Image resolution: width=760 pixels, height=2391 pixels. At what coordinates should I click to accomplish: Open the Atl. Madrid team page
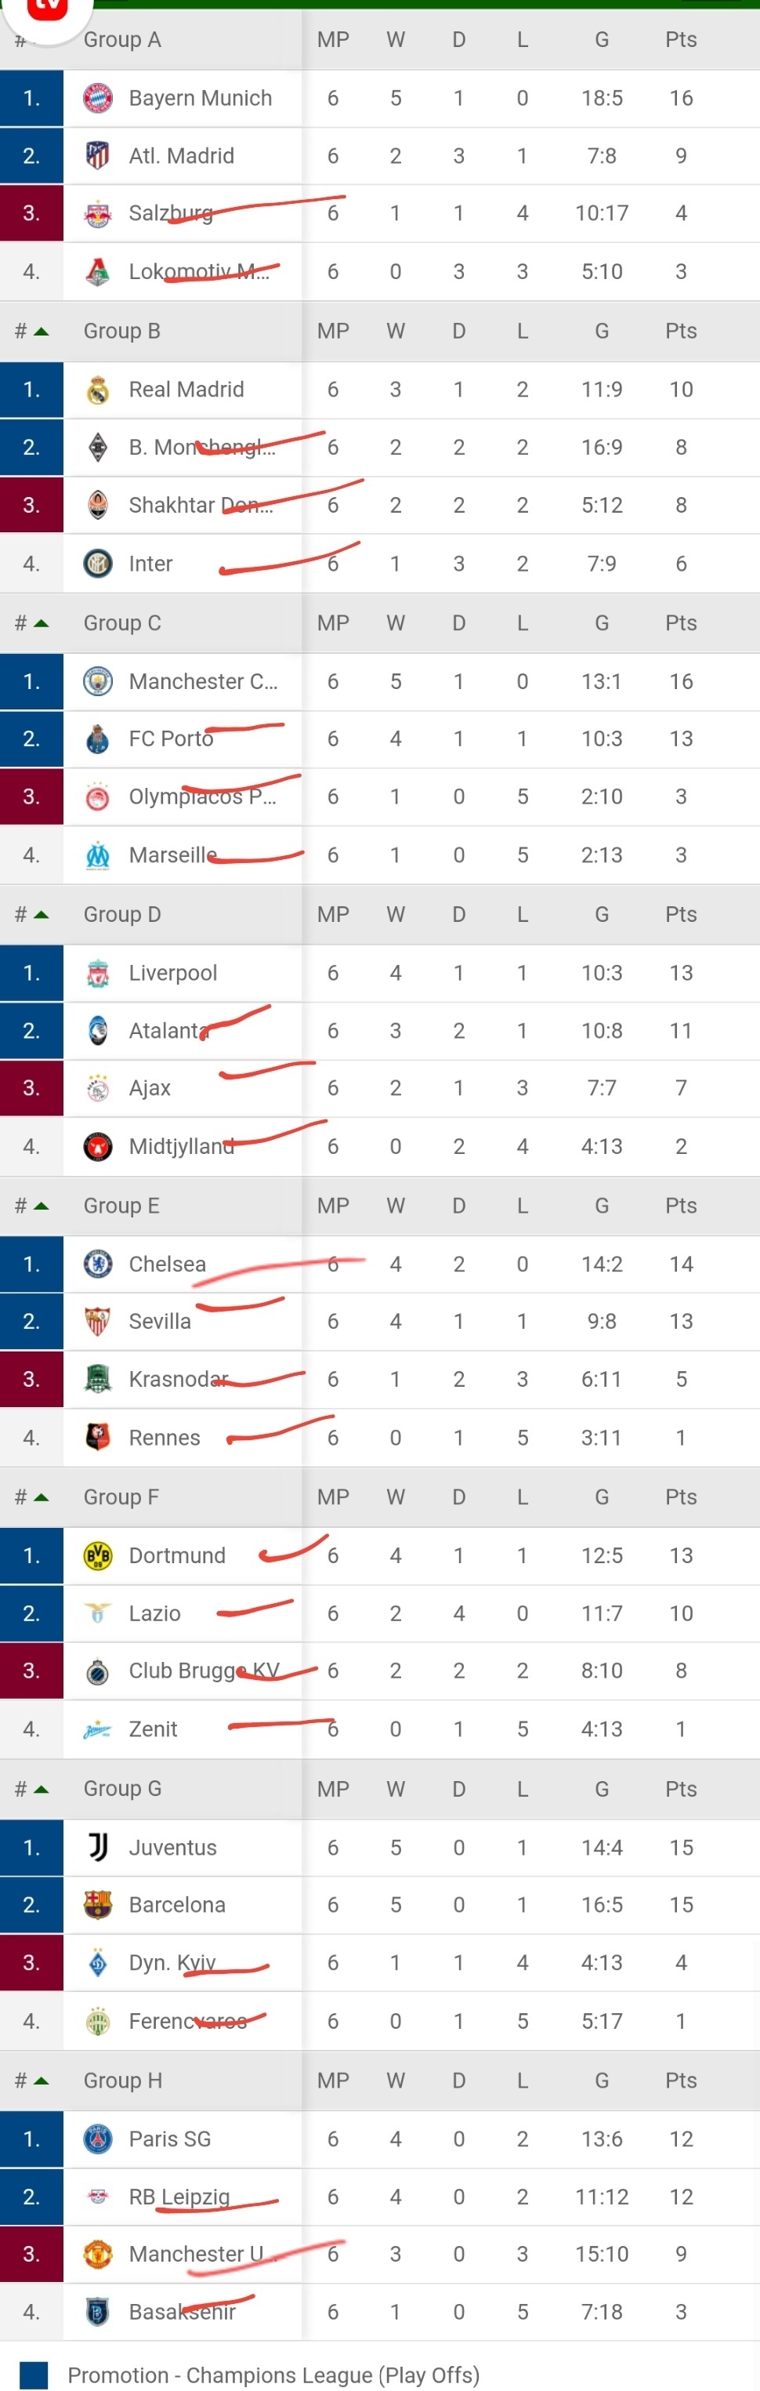pos(181,156)
